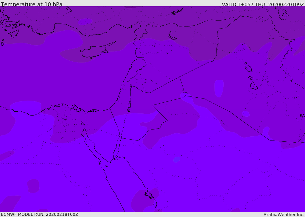Click the Lake Razzaza outline south of Habbaniyah

[x=253, y=86]
